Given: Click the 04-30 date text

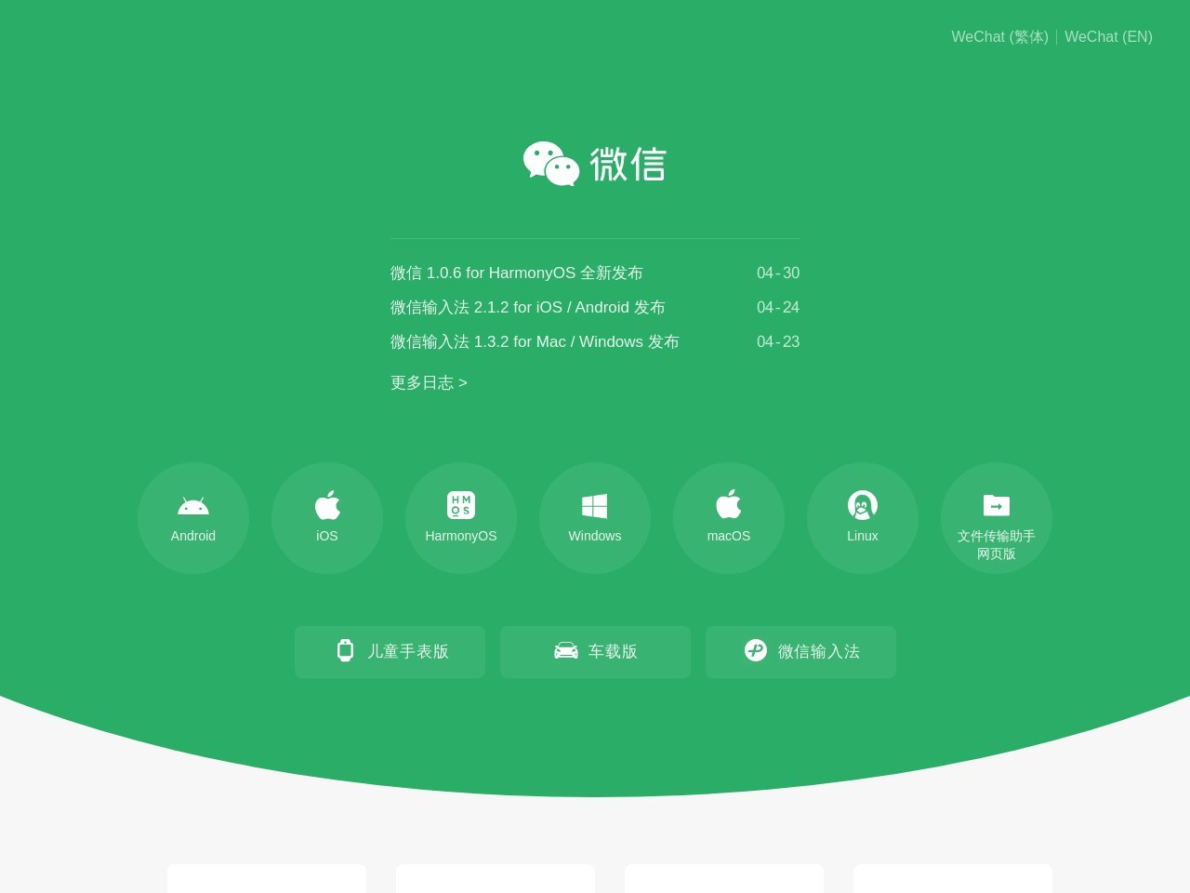Looking at the screenshot, I should tap(778, 273).
